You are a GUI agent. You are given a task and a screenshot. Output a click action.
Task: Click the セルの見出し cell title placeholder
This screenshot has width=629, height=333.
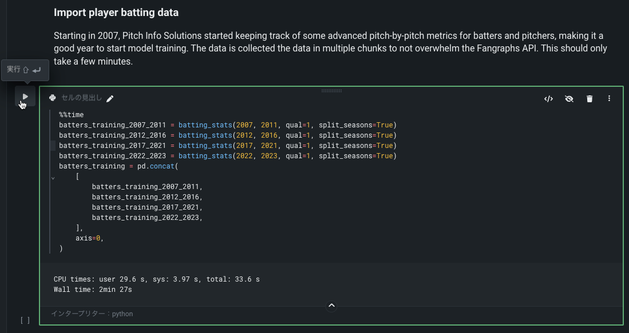pos(81,98)
